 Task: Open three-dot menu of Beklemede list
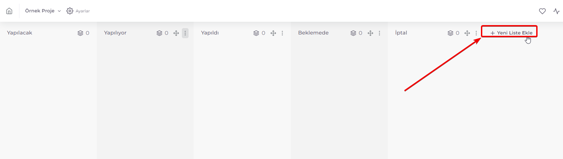(379, 33)
